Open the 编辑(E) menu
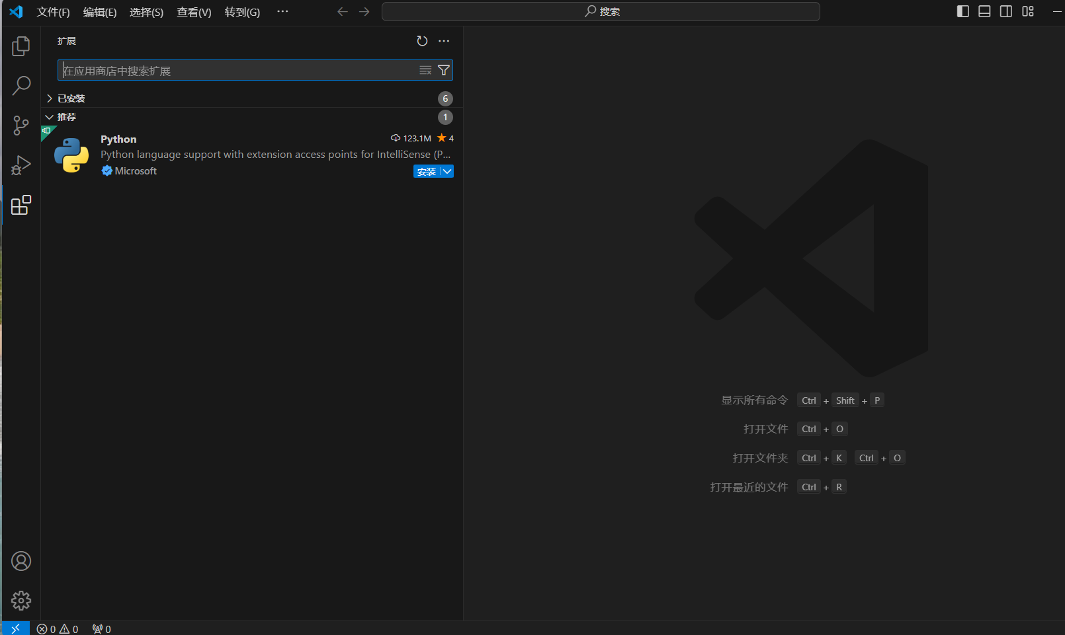Screen dimensions: 1065x635 (100, 12)
